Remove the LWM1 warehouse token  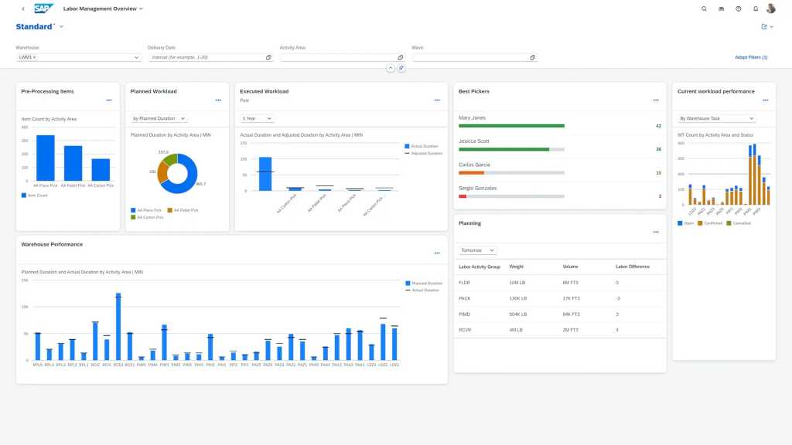[35, 57]
